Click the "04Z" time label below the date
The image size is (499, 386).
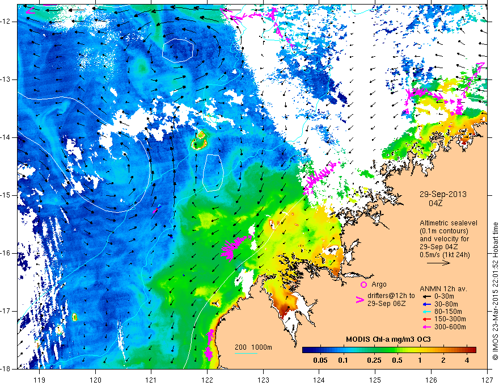(435, 203)
